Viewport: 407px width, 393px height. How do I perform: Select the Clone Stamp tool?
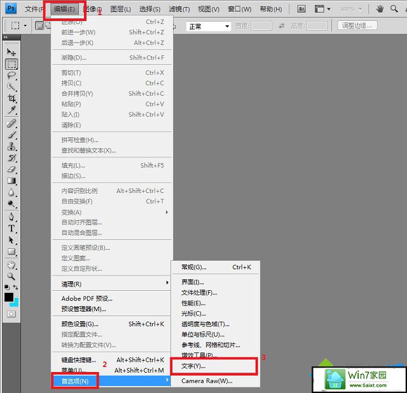(x=11, y=147)
